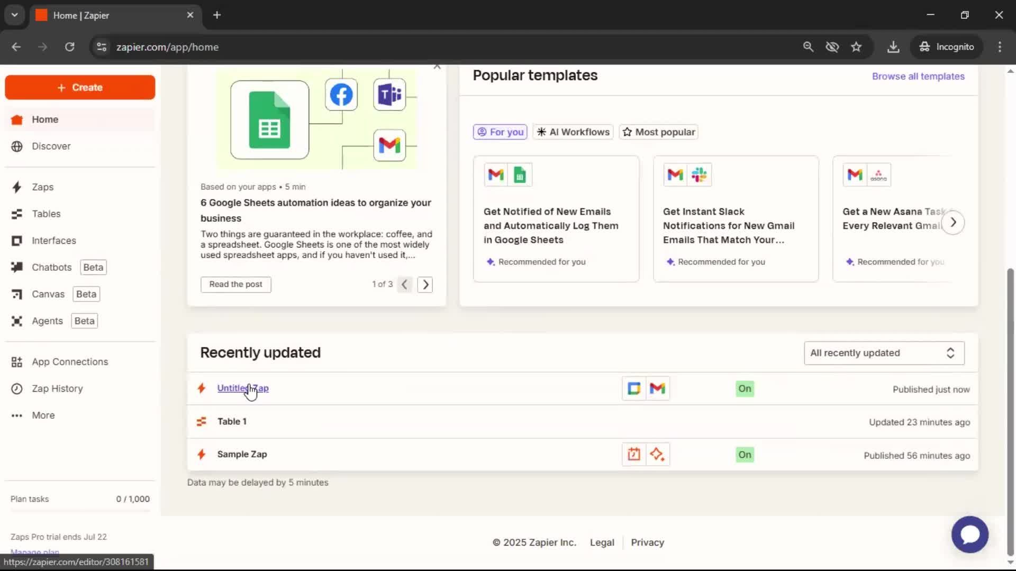Viewport: 1016px width, 571px height.
Task: Open Browse all templates link
Action: pos(918,76)
